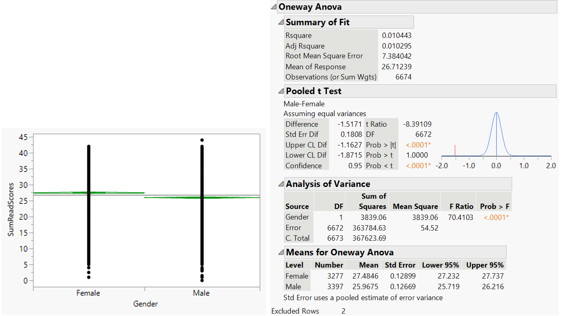Click the Male row label in Means table

coord(293,286)
